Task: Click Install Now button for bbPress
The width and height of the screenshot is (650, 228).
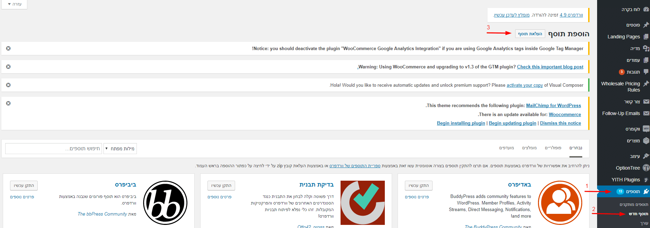Action: [24, 186]
